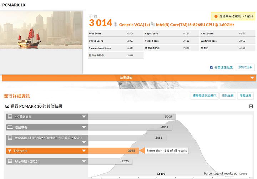Click the 添加以比較 add to compare button
Viewport: 257px width, 179px height.
[245, 67]
